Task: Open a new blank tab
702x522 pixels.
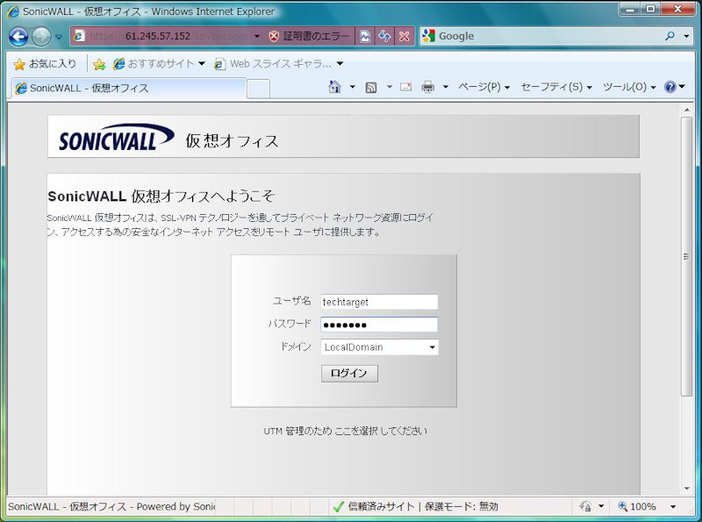Action: [x=258, y=89]
